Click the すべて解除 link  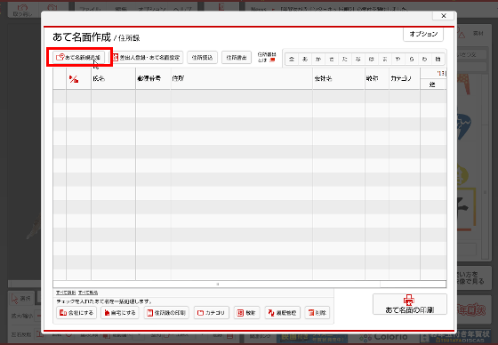[88, 293]
